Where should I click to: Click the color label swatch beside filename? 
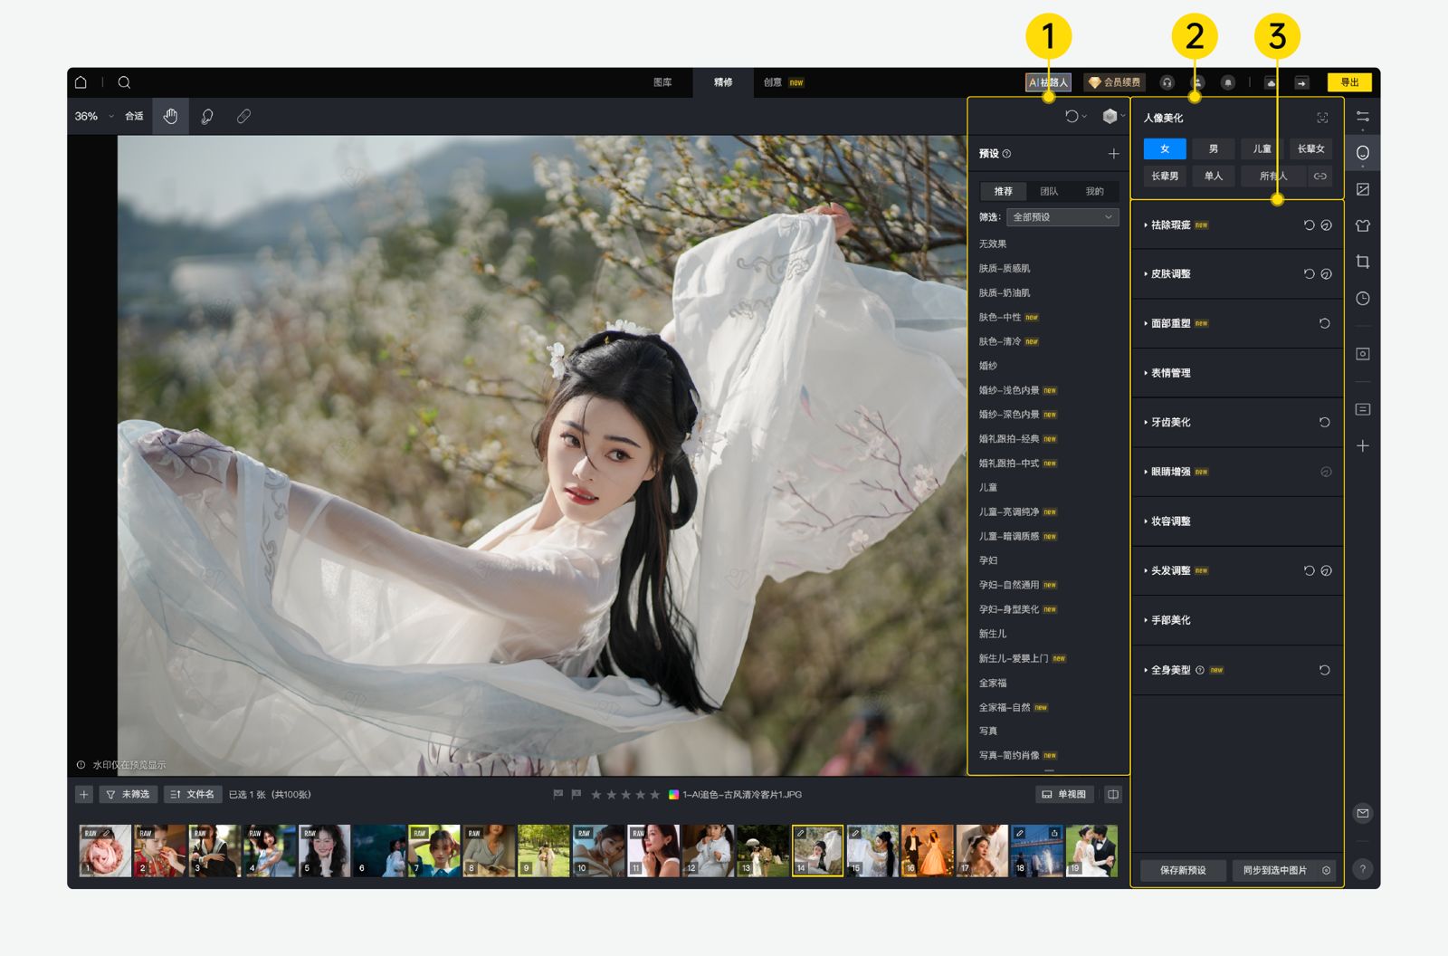click(673, 795)
